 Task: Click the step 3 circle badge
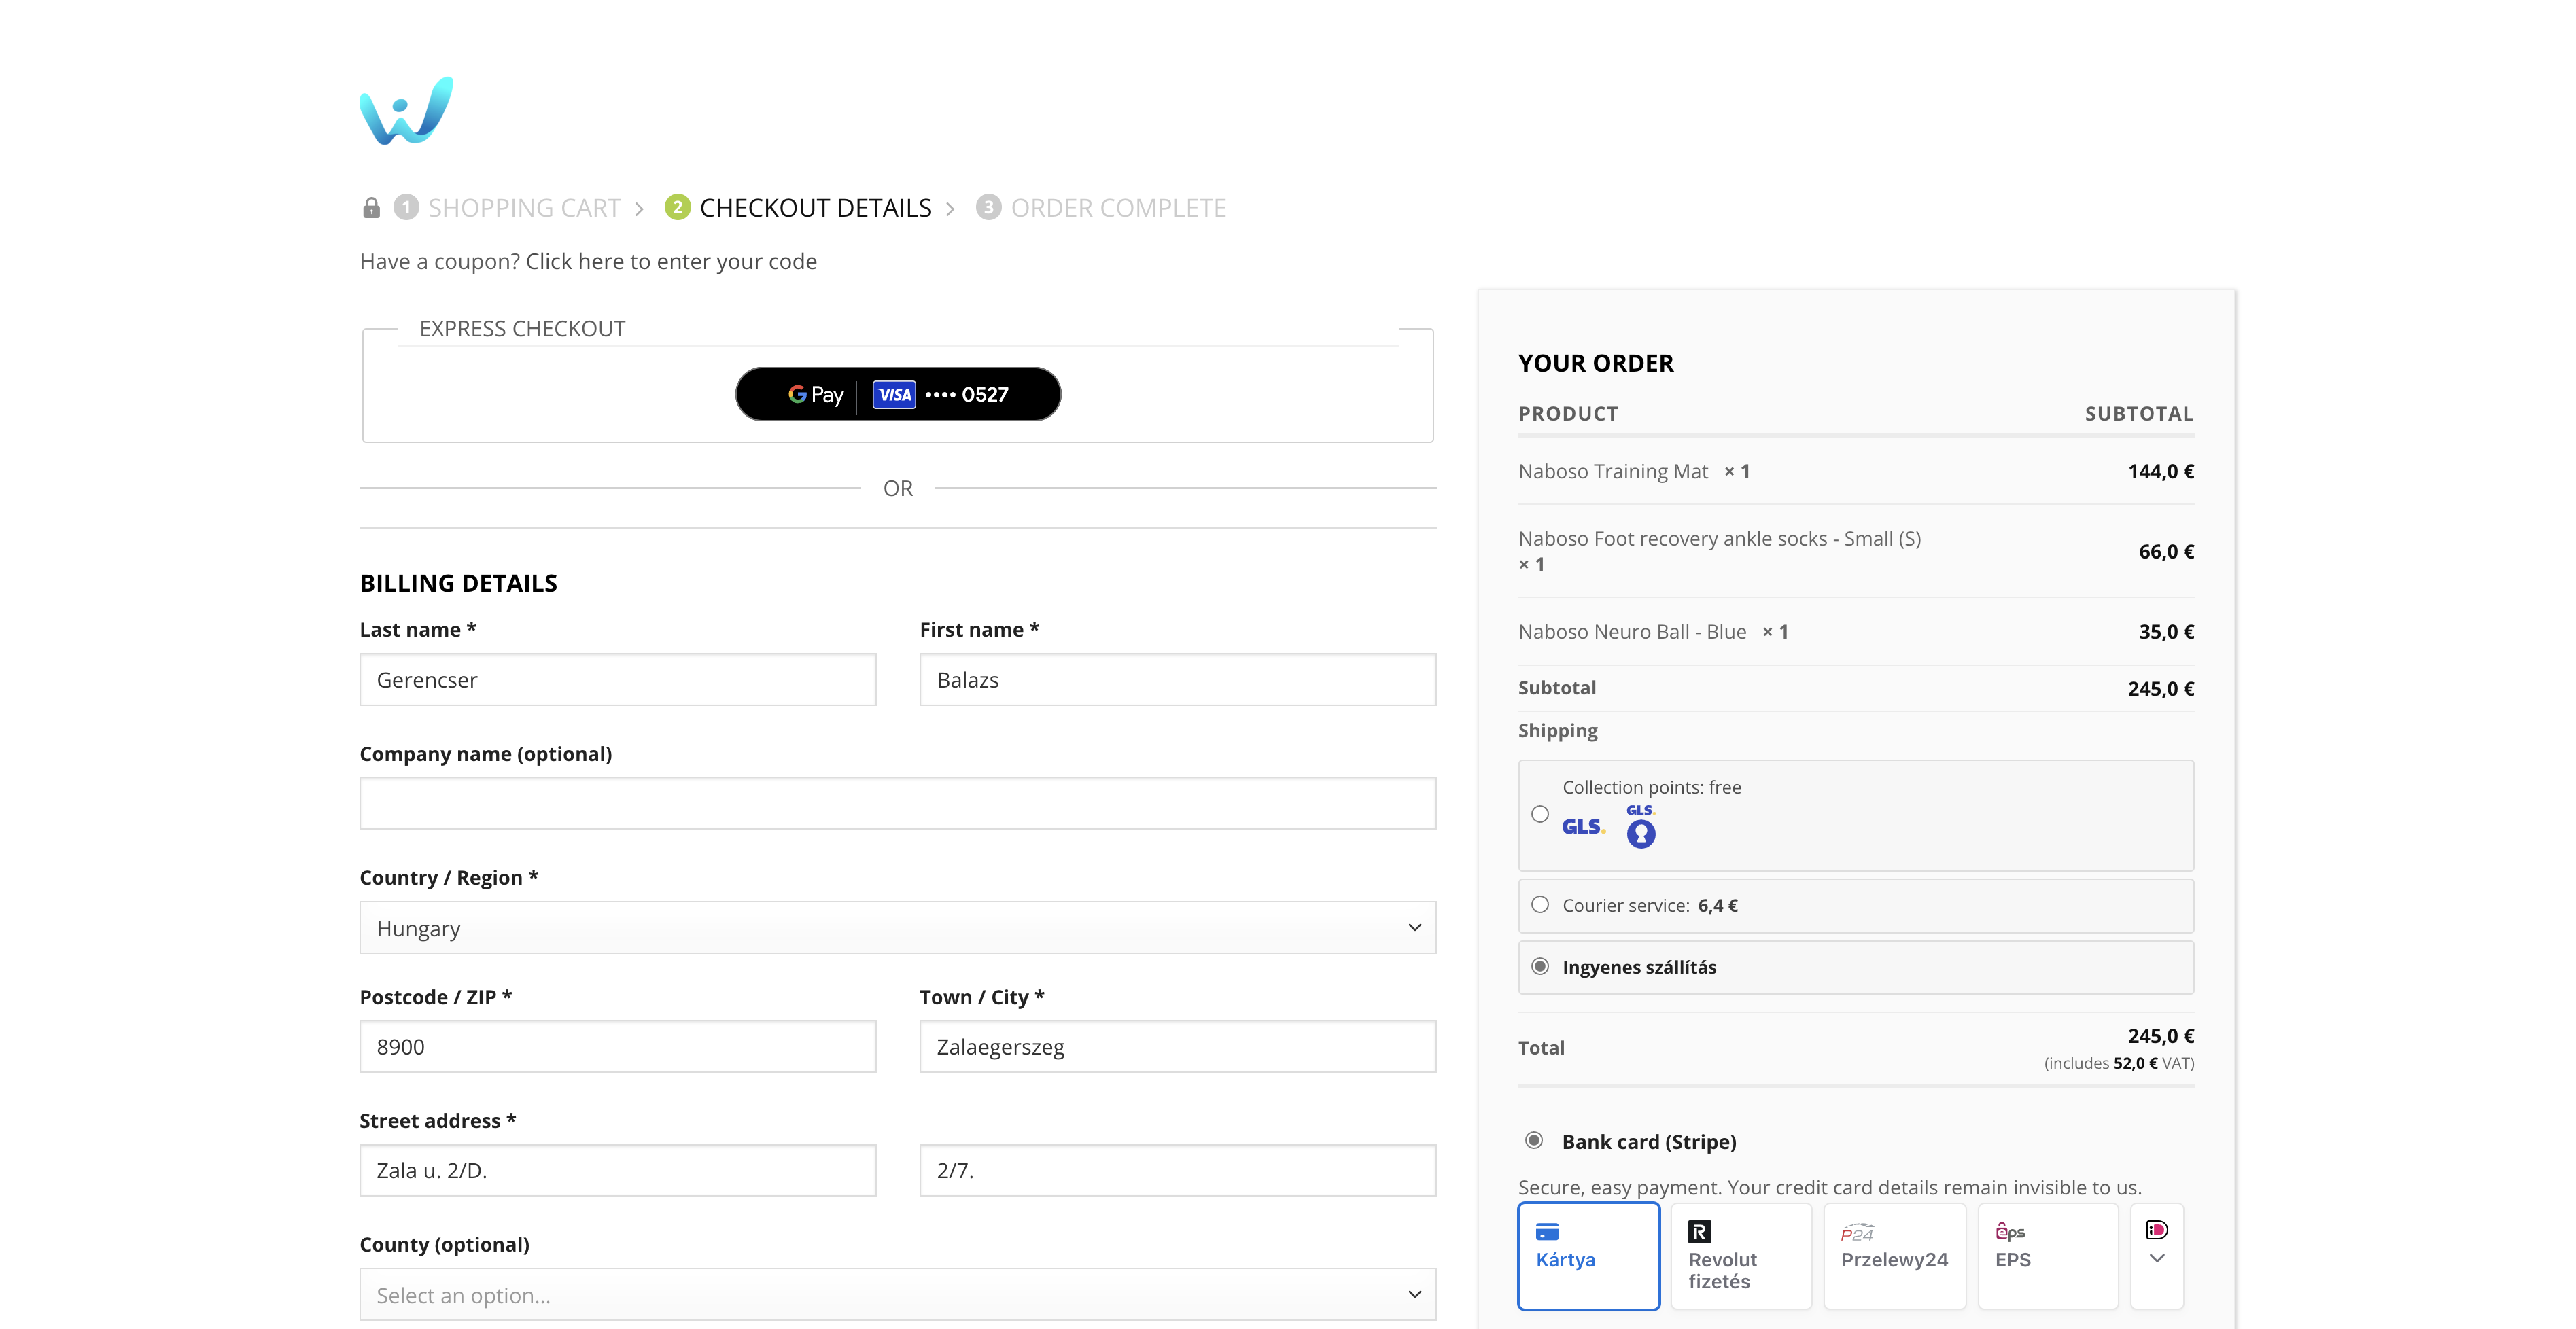[x=988, y=207]
